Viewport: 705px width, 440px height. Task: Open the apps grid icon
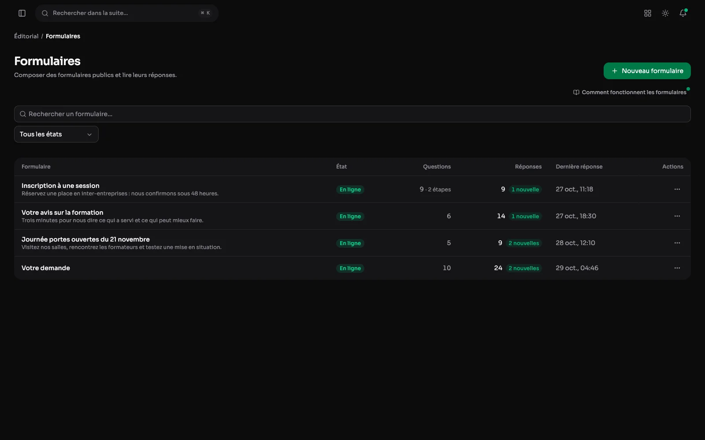[x=648, y=13]
